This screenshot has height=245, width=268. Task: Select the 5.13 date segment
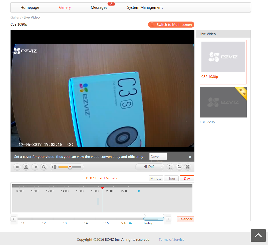point(64,219)
